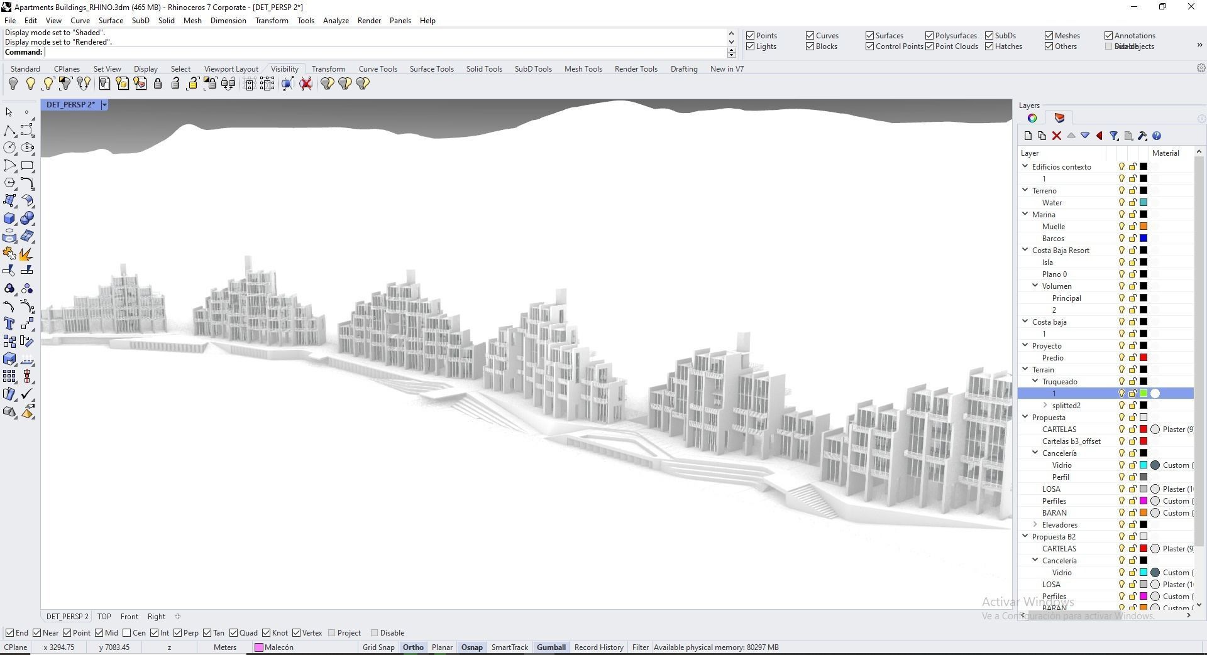Select the Polygon tool
The height and width of the screenshot is (655, 1207).
point(9,183)
